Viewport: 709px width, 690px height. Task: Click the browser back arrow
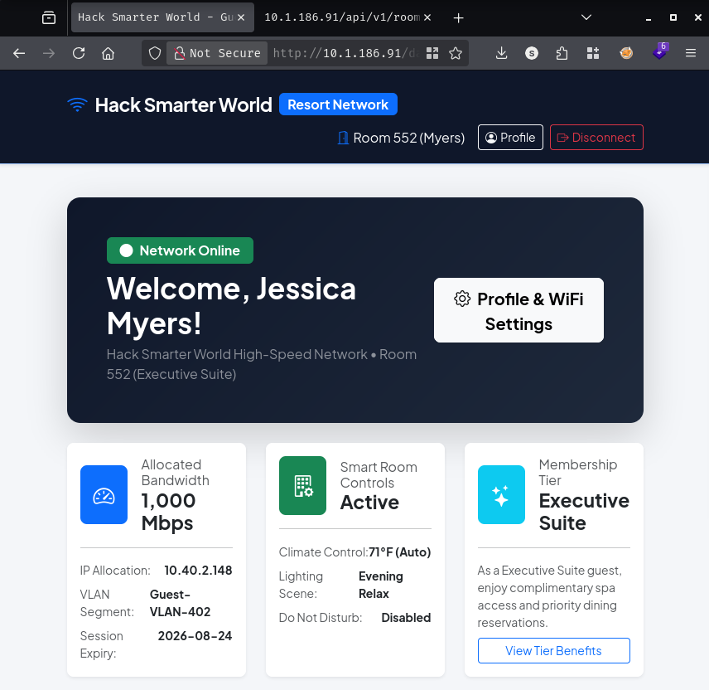pos(19,53)
